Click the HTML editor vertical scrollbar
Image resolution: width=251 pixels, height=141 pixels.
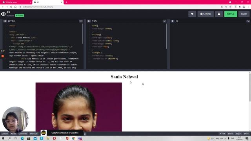(83, 34)
